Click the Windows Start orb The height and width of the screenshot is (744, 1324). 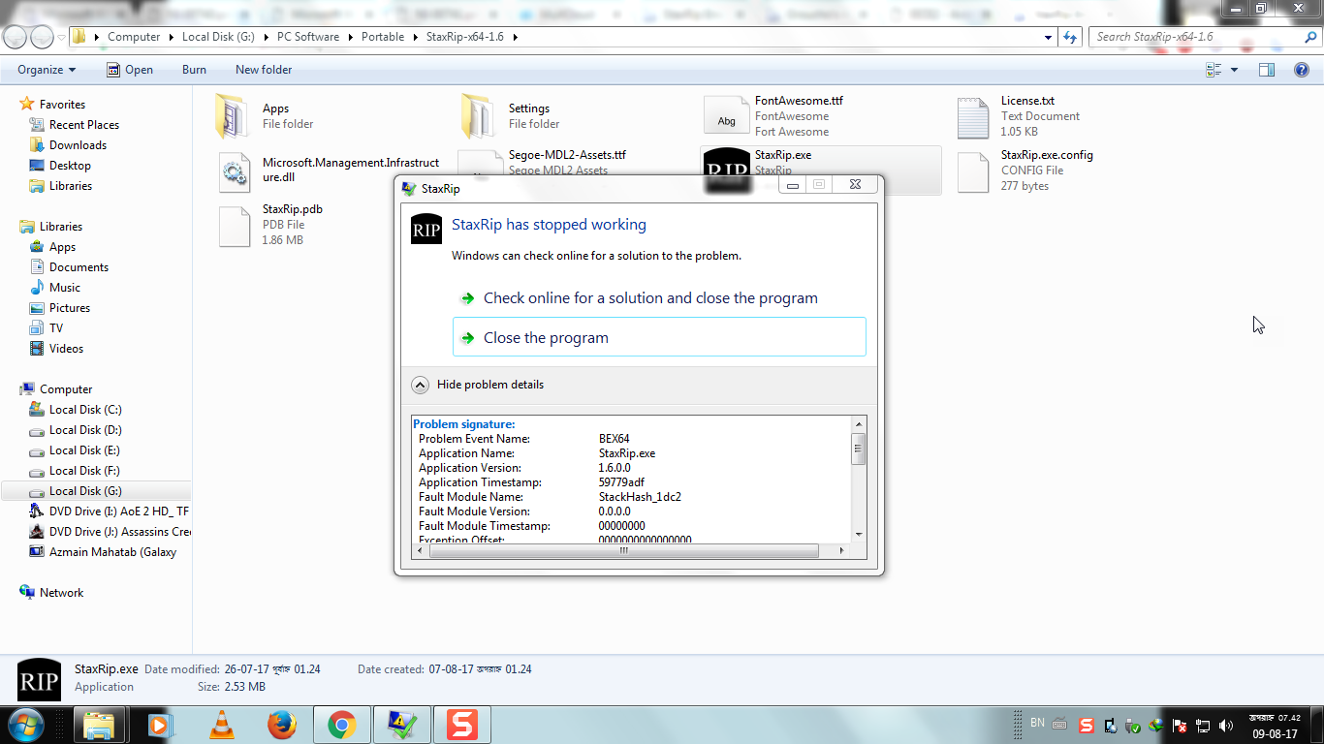(24, 725)
